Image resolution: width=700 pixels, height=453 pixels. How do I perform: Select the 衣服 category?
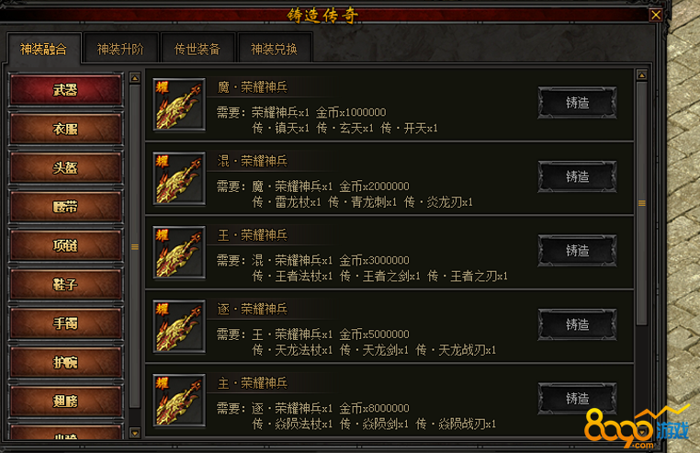click(65, 129)
